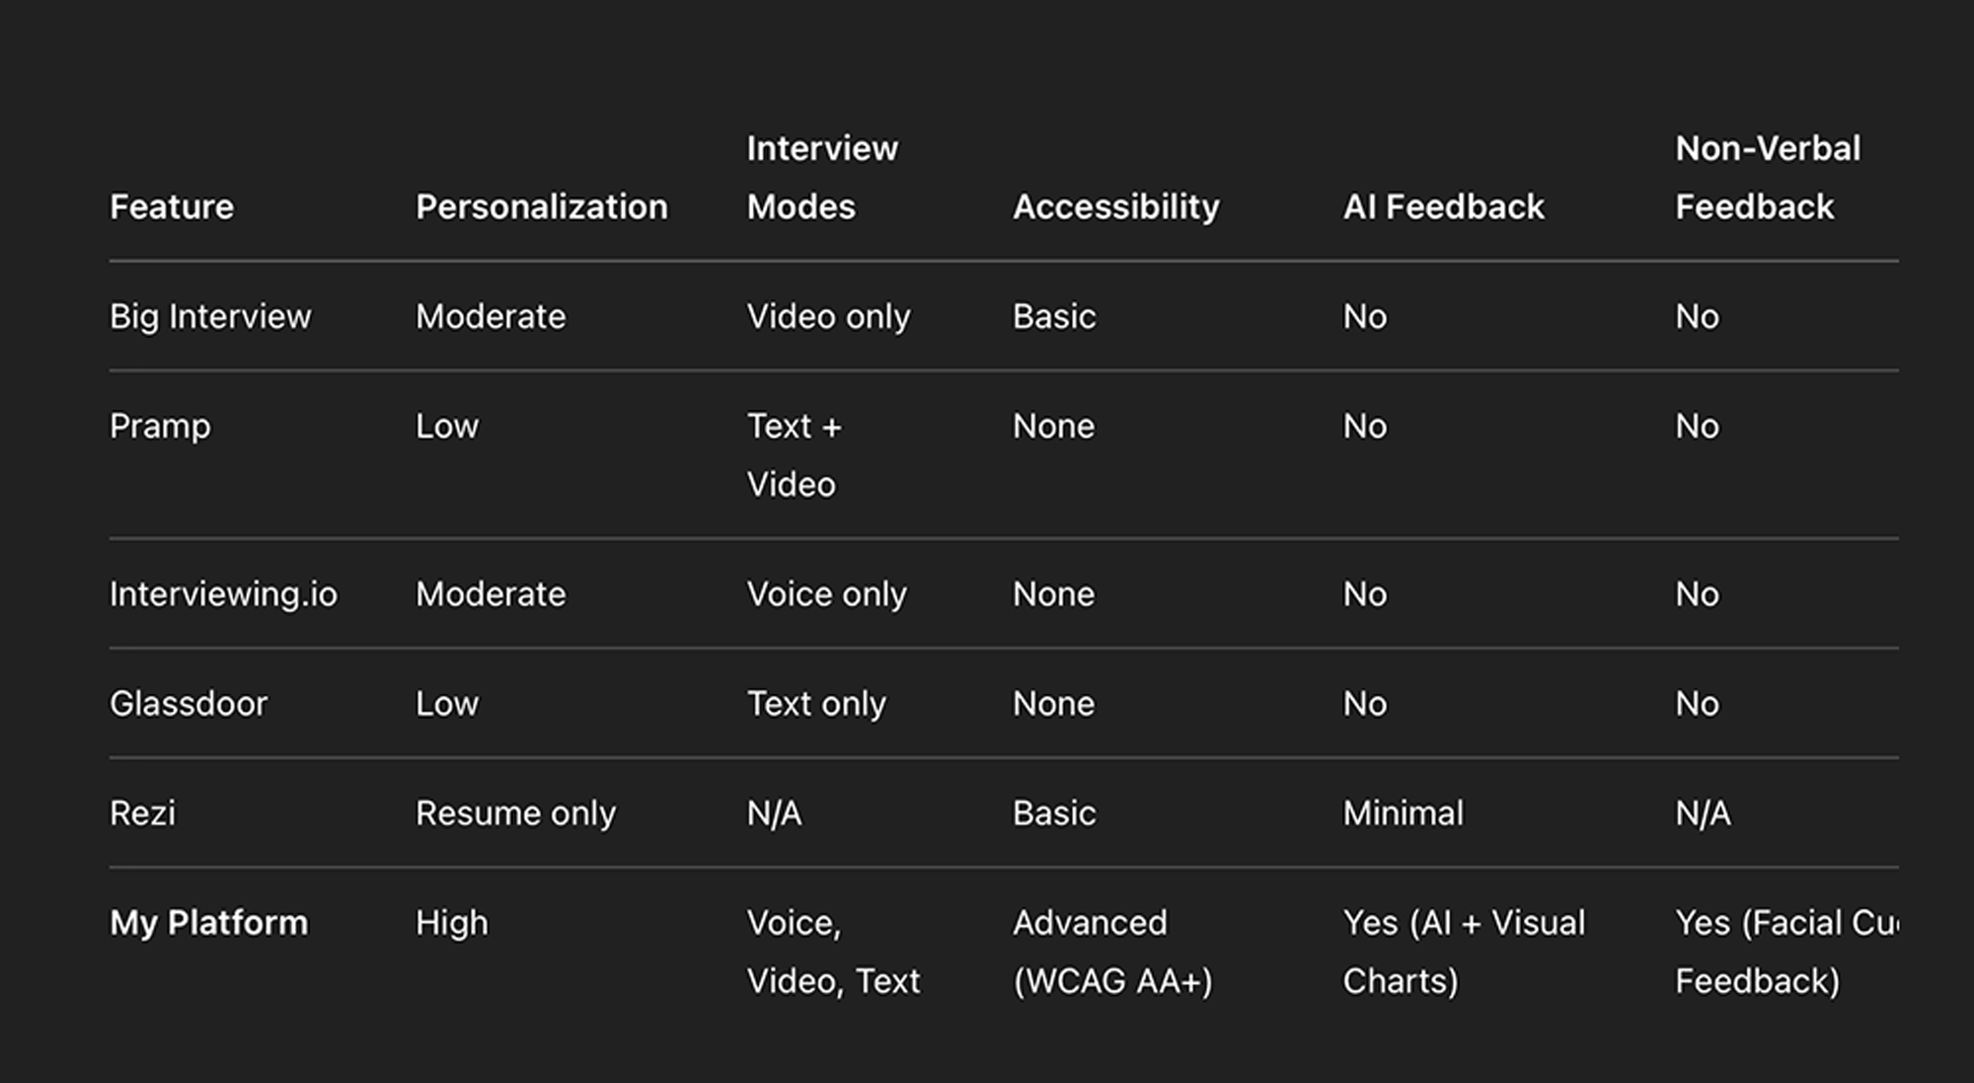The width and height of the screenshot is (1974, 1083).
Task: Select the Minimal AI feedback cell
Action: [1403, 812]
